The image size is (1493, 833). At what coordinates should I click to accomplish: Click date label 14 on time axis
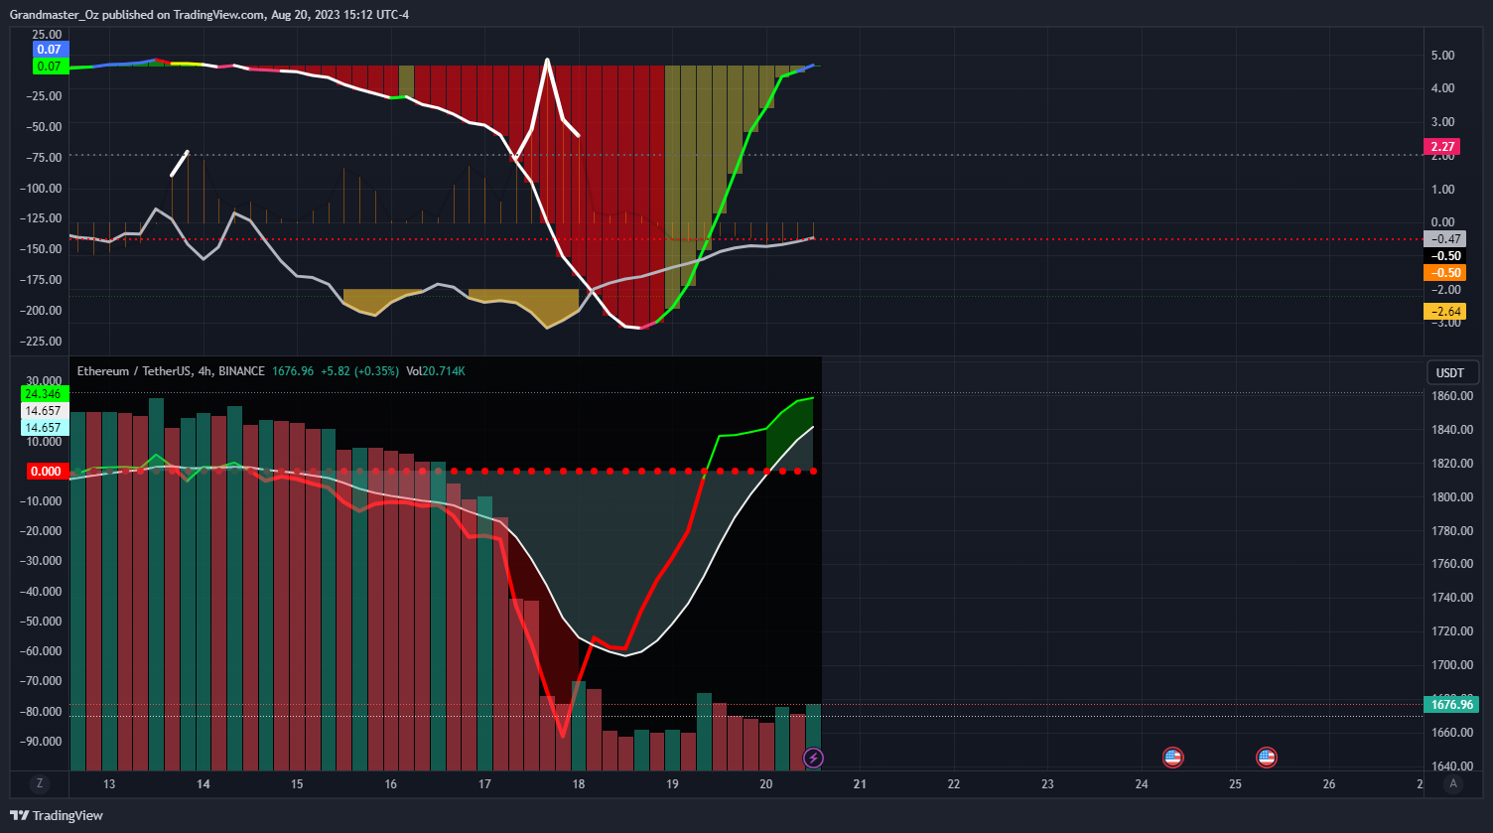tap(204, 784)
